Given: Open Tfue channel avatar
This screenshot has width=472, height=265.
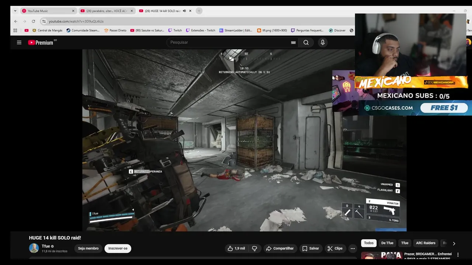Looking at the screenshot, I should pos(34,248).
